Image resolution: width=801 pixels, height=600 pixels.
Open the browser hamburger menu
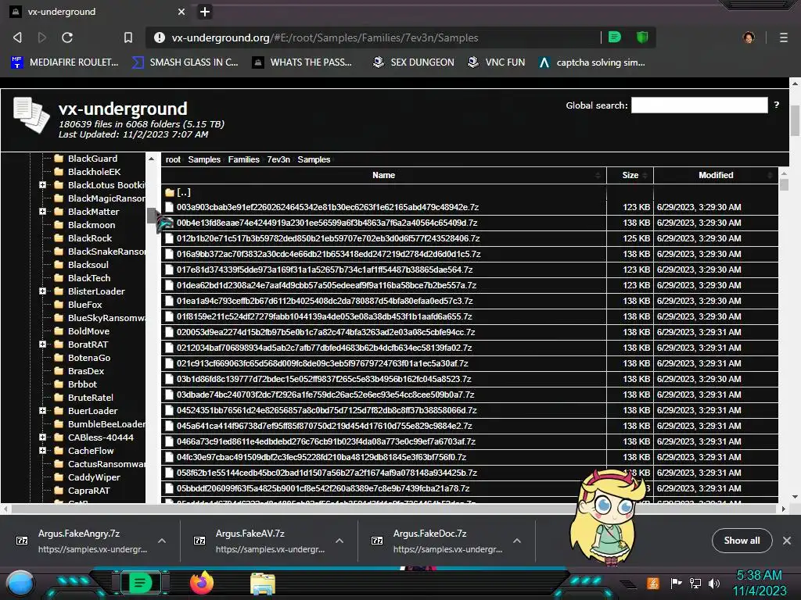click(x=784, y=37)
